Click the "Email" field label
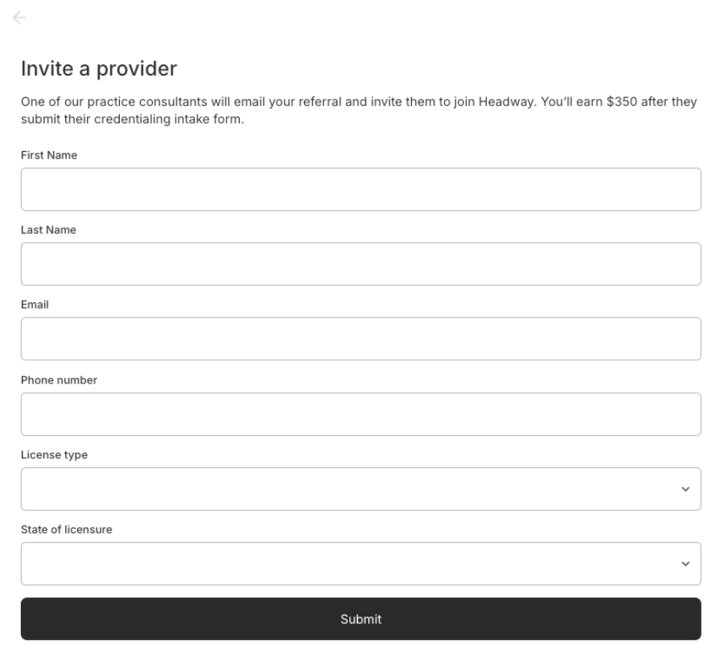This screenshot has width=724, height=656. [x=35, y=305]
